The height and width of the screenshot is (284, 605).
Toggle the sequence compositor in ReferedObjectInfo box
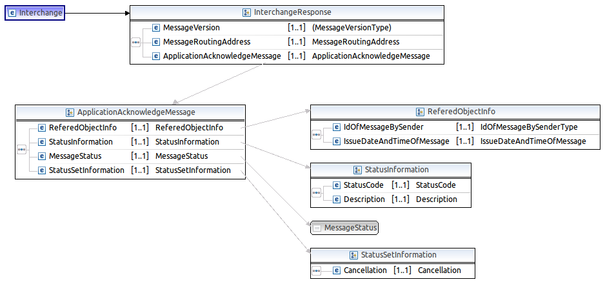pos(316,134)
